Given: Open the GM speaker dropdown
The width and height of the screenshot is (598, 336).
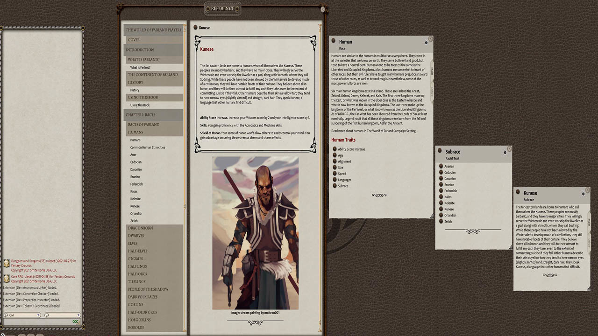Looking at the screenshot, I should 22,315.
